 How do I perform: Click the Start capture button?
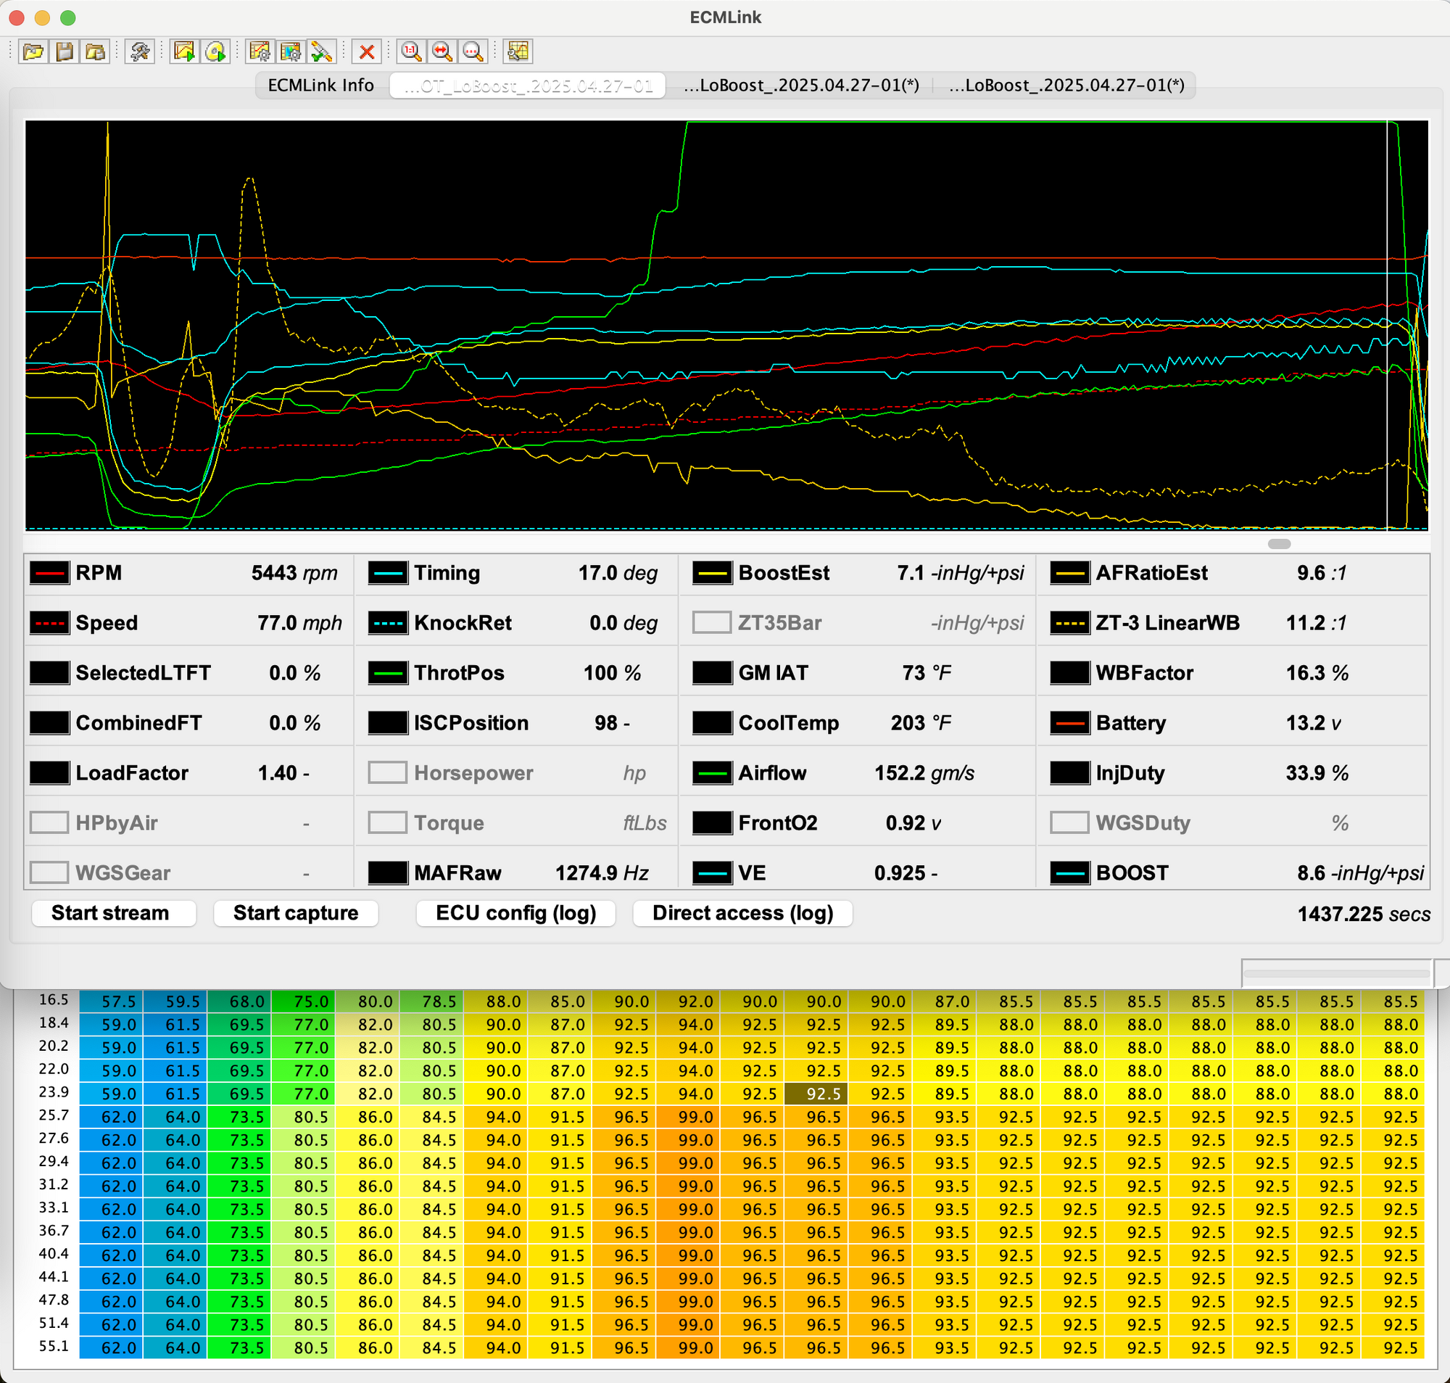[x=296, y=913]
